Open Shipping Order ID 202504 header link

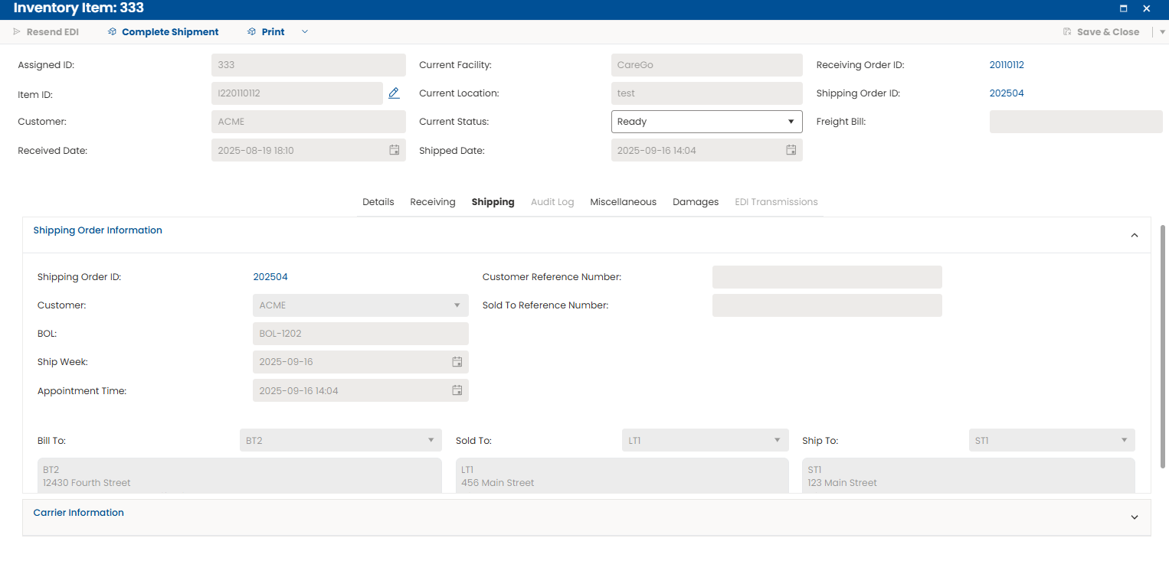click(1007, 93)
